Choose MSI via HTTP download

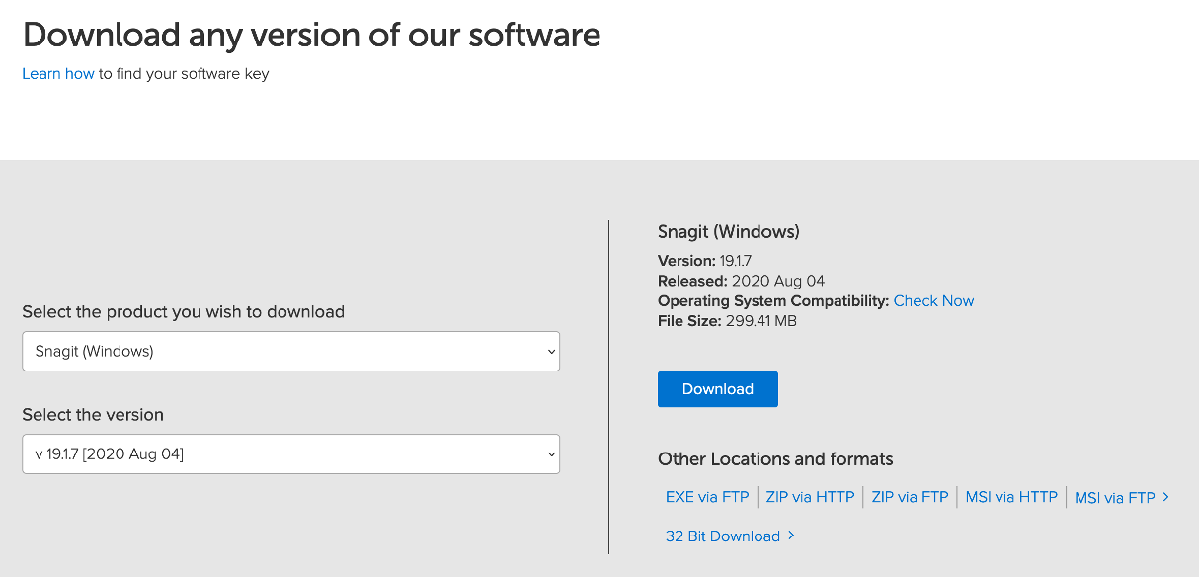coord(1011,497)
